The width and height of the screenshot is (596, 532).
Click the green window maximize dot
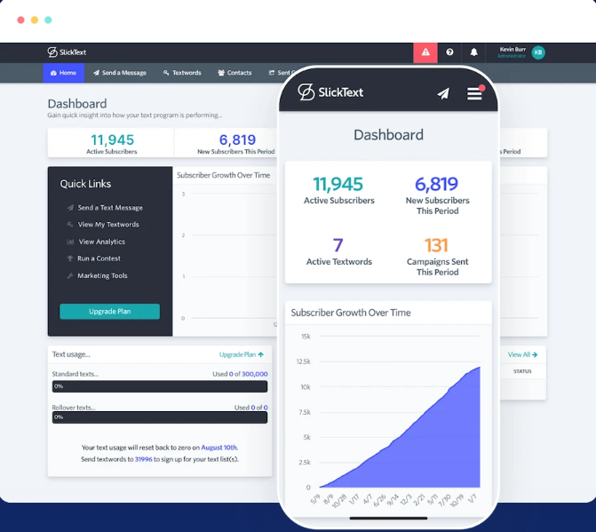(48, 20)
